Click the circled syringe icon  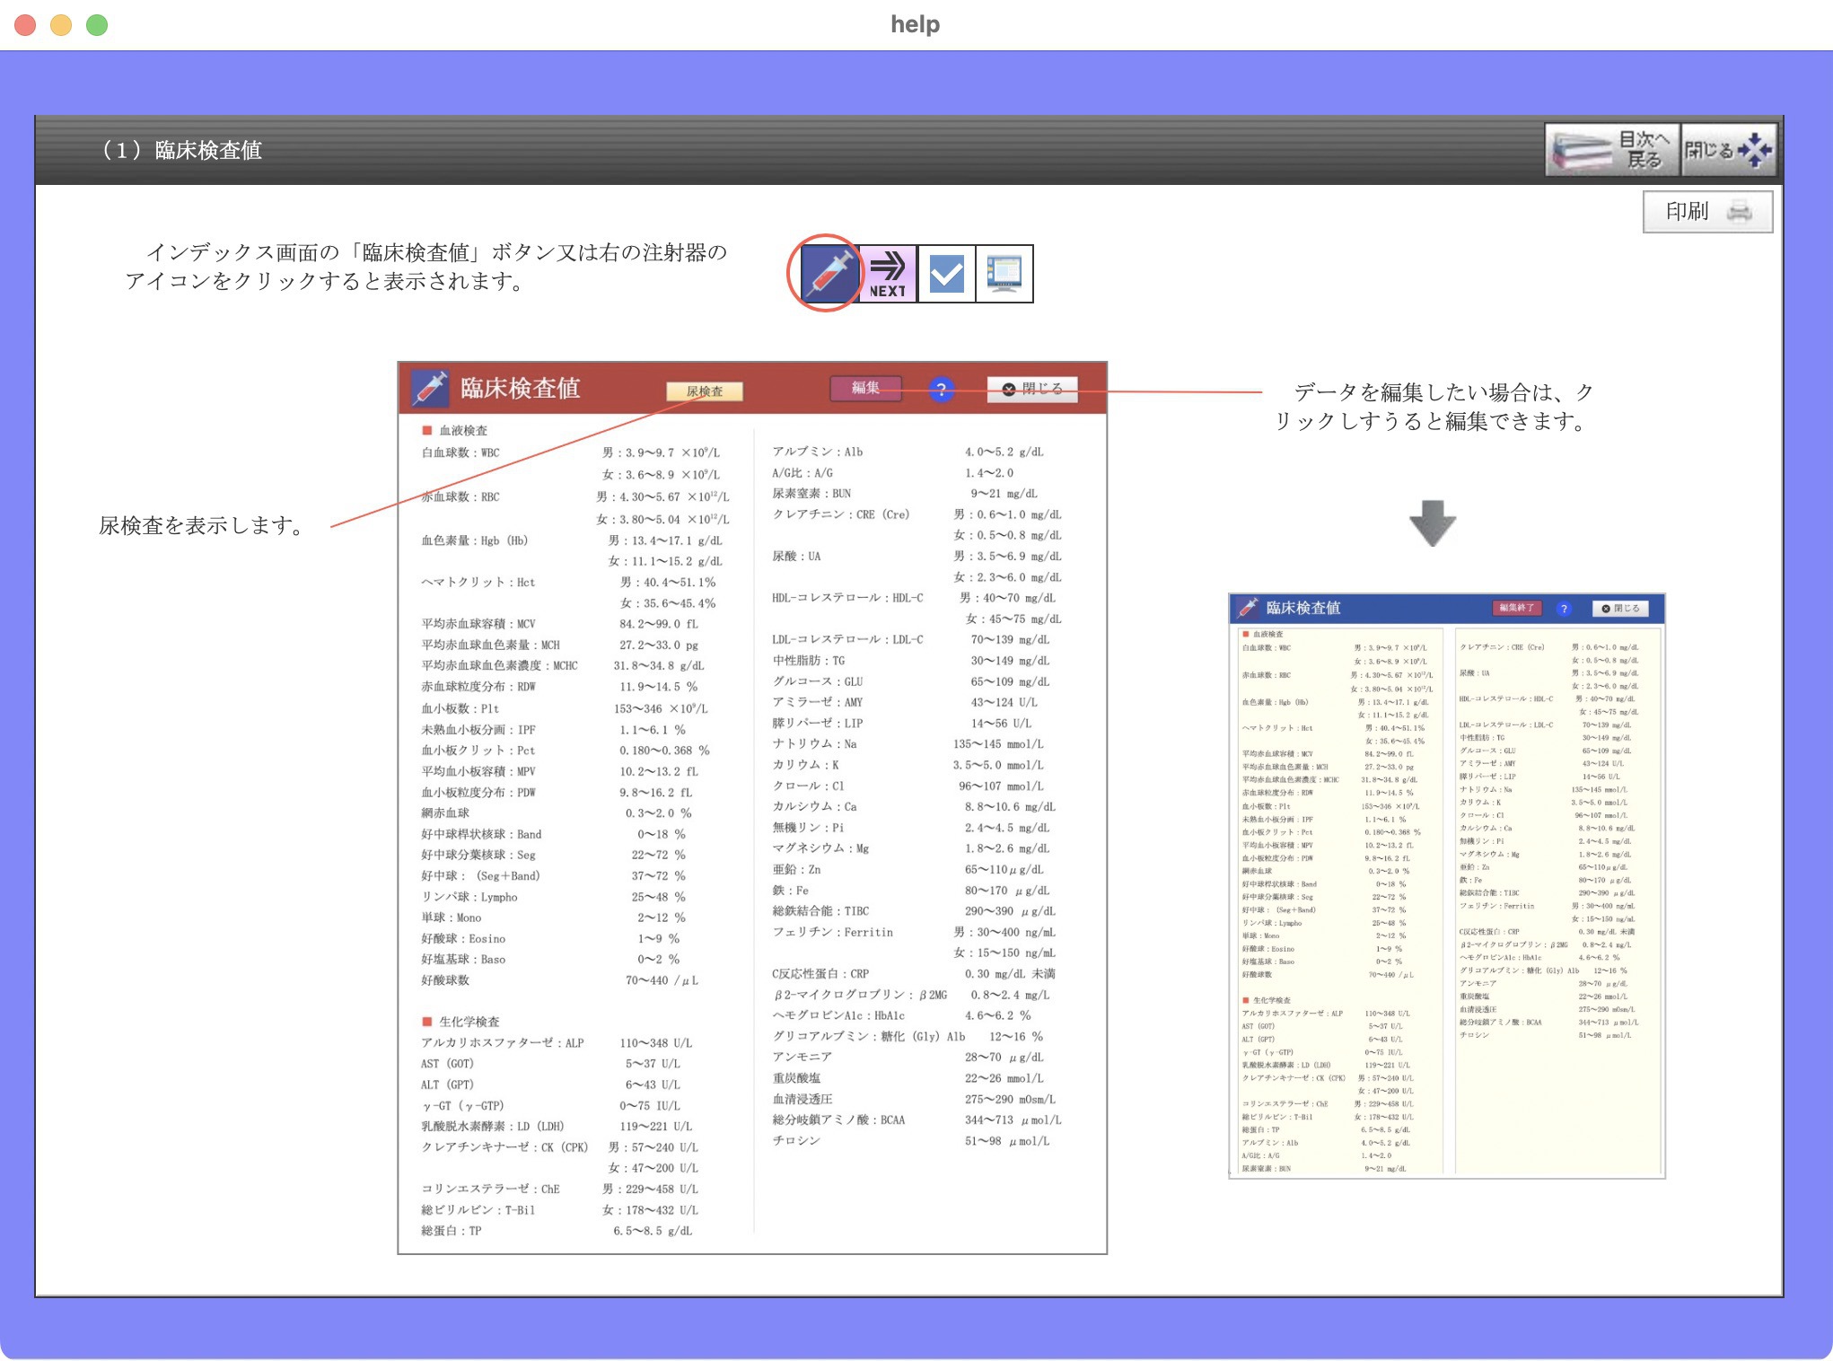point(829,273)
